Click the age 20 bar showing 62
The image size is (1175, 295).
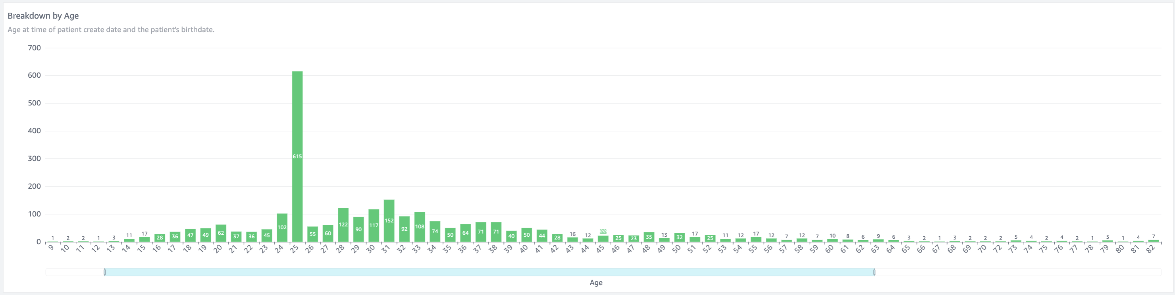point(221,233)
